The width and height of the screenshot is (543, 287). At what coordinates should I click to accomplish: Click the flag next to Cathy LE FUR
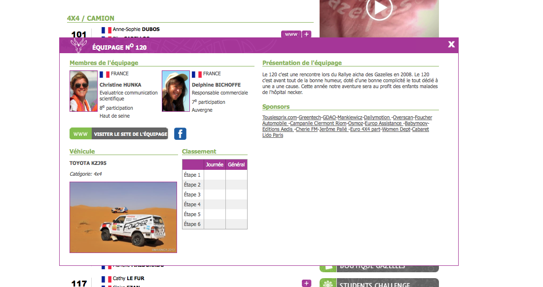pos(107,279)
